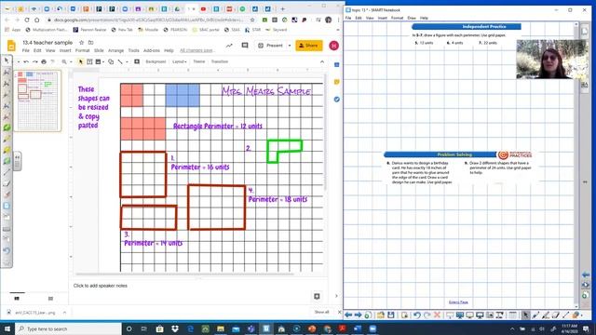Viewport: 596px width, 335px height.
Task: Open the Format menu in SMART Notebook
Action: point(397,18)
